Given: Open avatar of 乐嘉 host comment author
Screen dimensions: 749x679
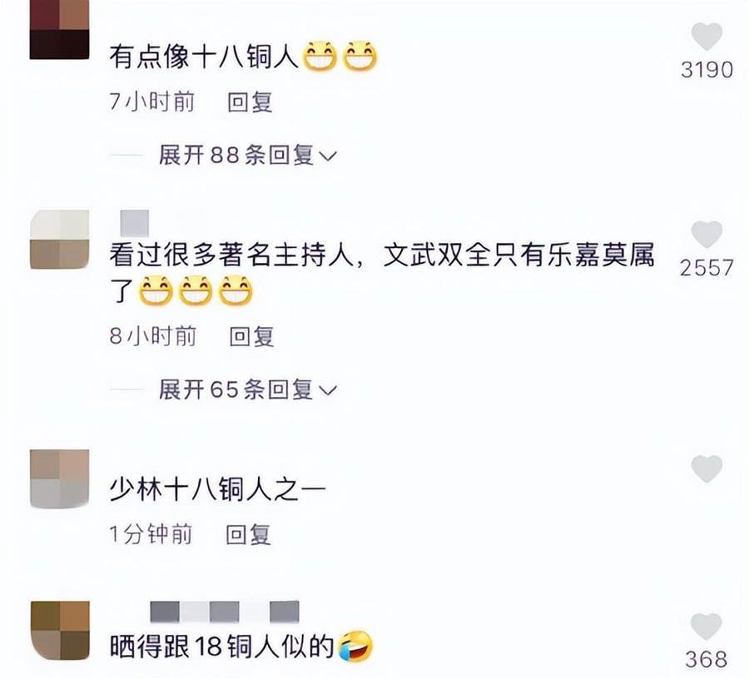Looking at the screenshot, I should coord(60,239).
